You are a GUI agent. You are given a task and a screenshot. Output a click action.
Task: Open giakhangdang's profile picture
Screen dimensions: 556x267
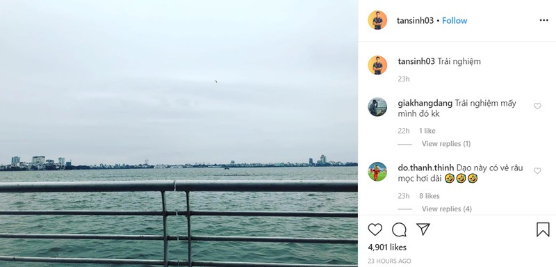pos(377,106)
